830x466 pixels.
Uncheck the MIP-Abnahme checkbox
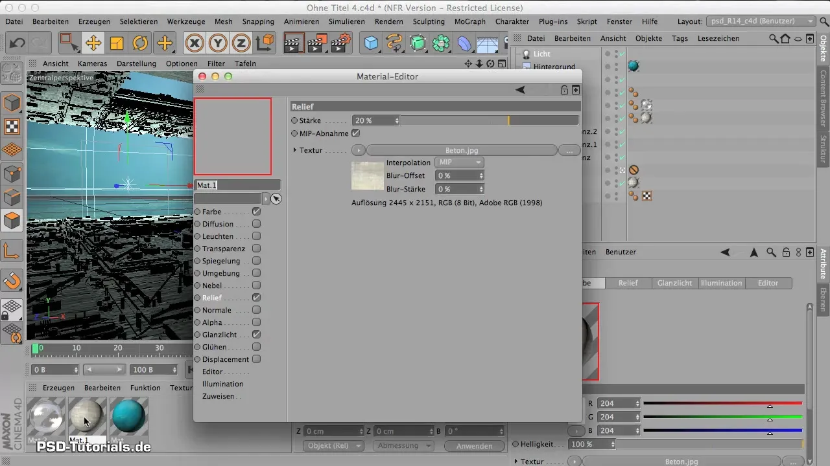355,133
